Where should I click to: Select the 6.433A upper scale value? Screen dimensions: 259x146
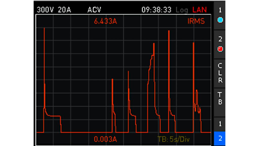[x=105, y=21]
